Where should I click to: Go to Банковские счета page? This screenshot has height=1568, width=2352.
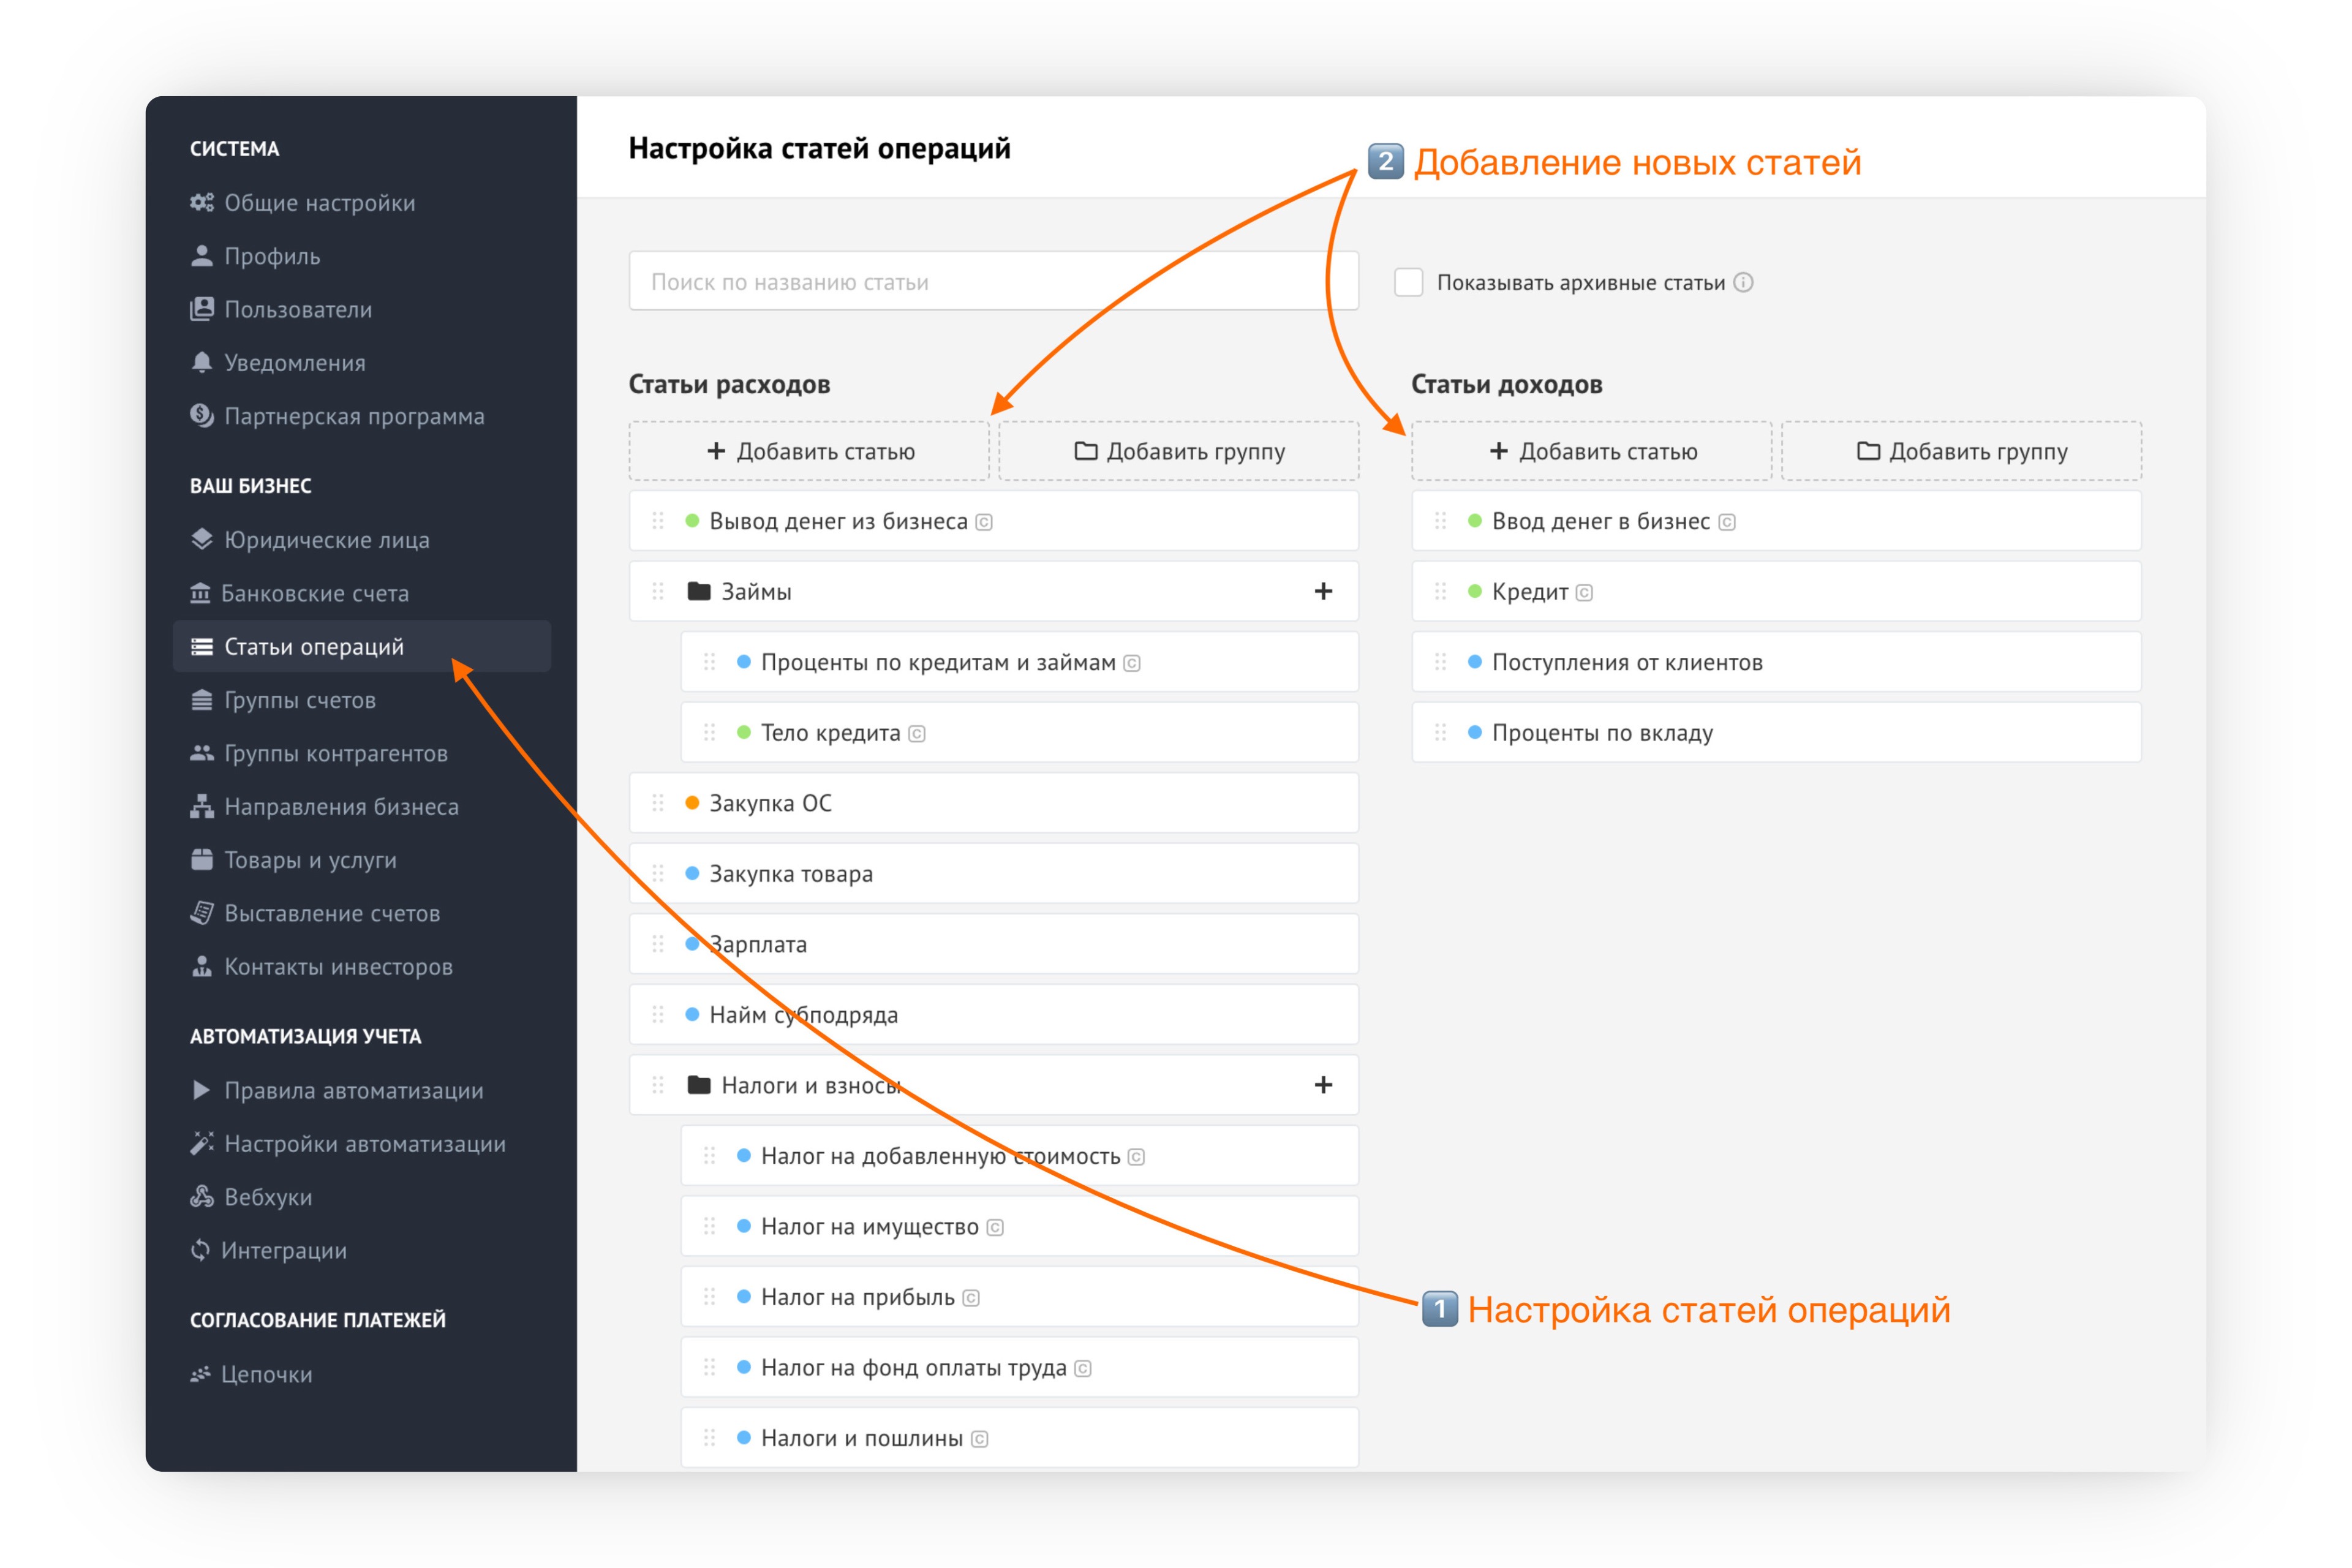[314, 593]
